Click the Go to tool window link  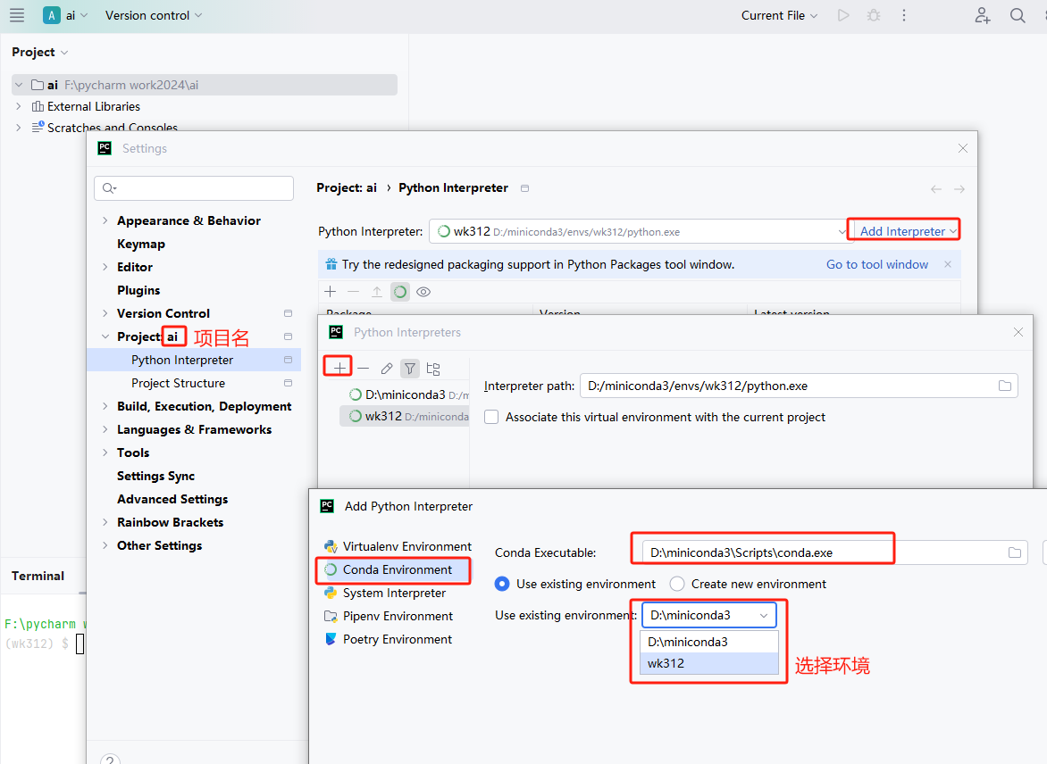876,264
